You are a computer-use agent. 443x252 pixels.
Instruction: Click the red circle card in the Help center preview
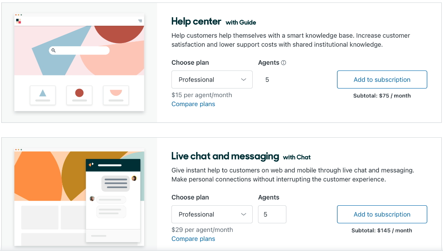click(79, 95)
